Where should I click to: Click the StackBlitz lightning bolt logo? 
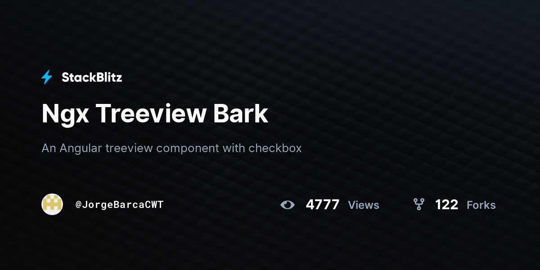(47, 77)
